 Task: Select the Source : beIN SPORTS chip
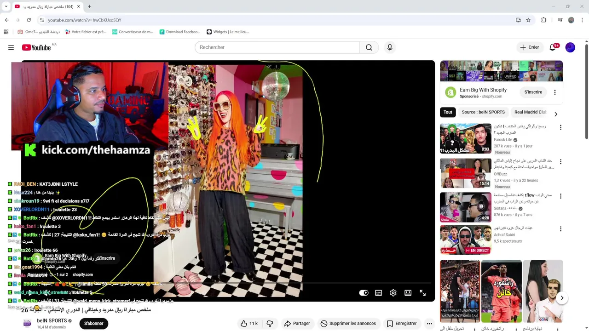point(483,112)
